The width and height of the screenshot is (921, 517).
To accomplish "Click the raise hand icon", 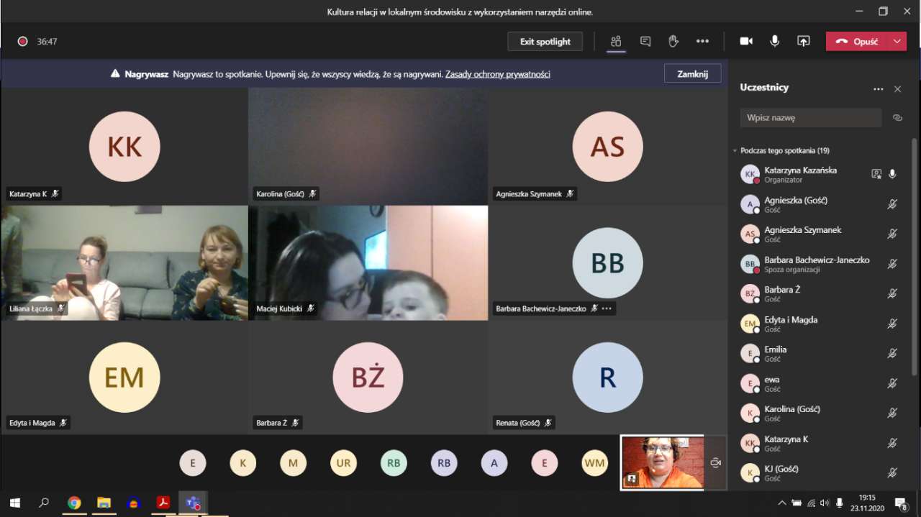I will pos(673,42).
